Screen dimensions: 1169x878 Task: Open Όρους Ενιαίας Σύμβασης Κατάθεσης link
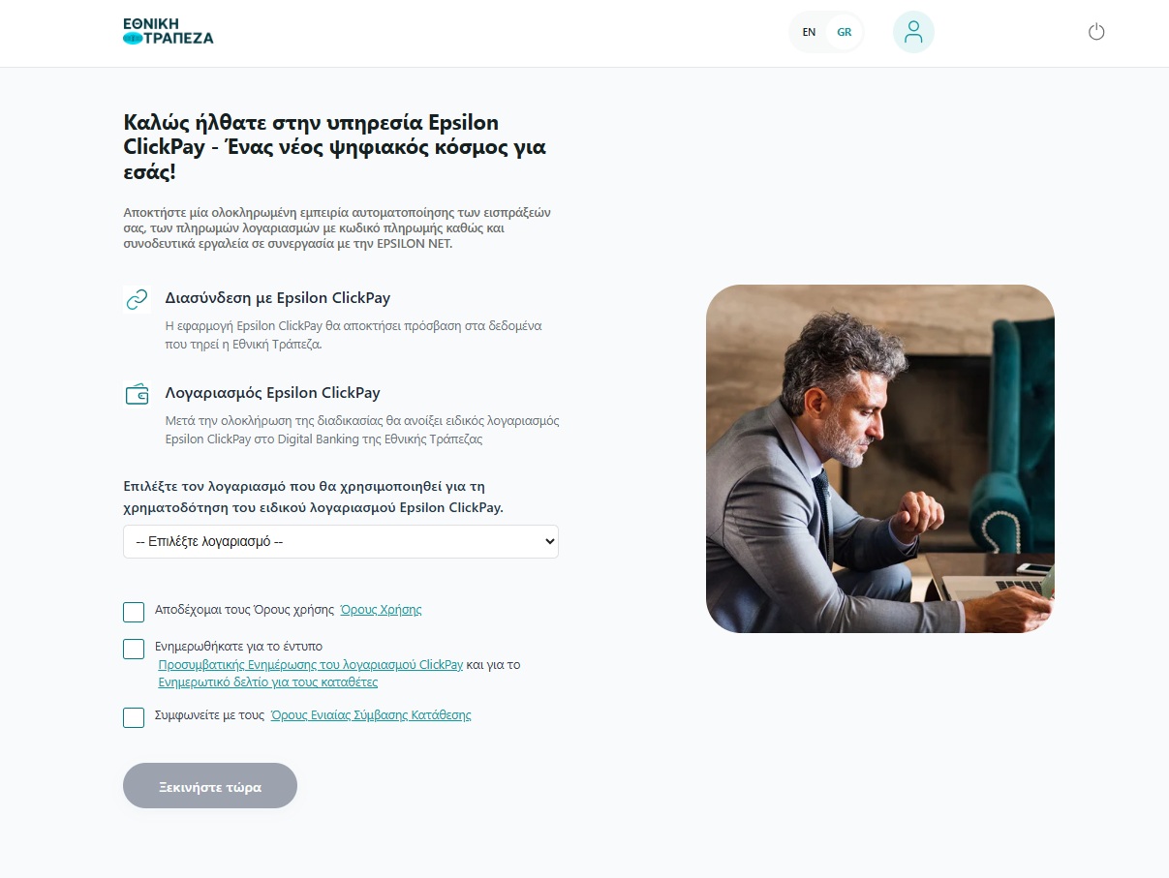[371, 715]
